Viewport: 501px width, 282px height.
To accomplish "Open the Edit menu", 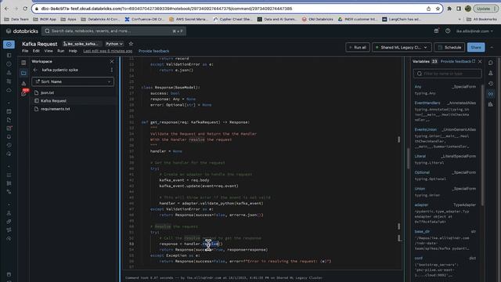I will coord(36,51).
